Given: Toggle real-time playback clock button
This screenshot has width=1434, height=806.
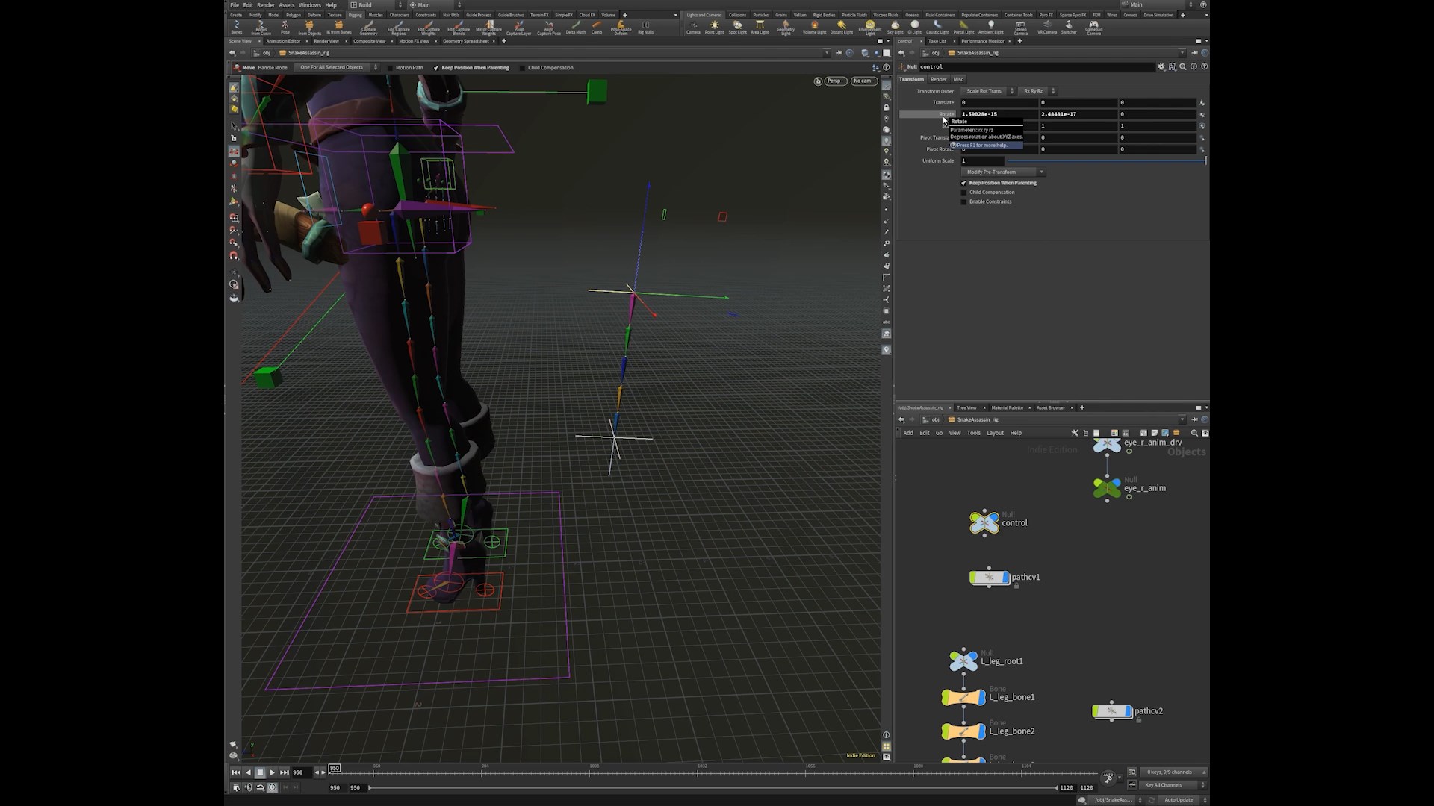Looking at the screenshot, I should (273, 787).
